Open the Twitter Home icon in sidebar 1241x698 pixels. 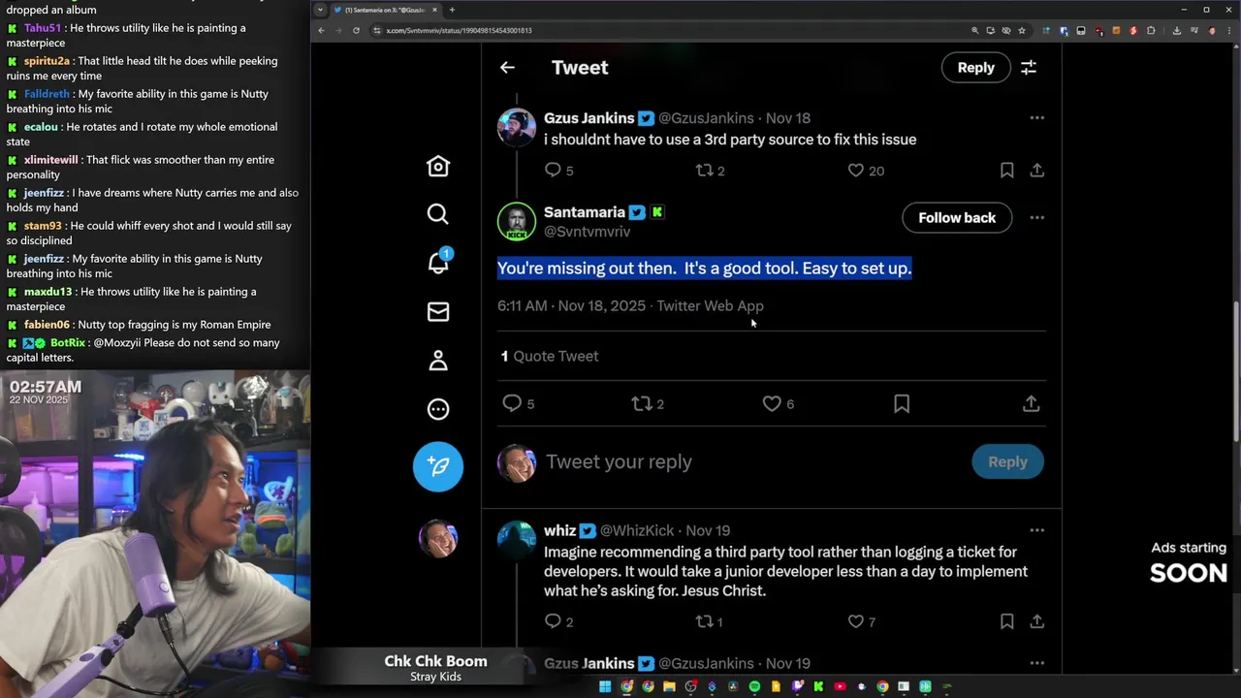pos(438,167)
